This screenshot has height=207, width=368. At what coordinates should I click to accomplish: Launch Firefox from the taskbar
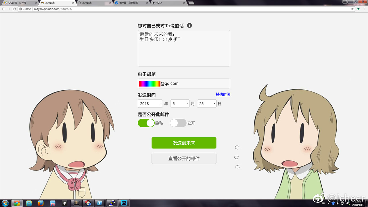pyautogui.click(x=41, y=203)
